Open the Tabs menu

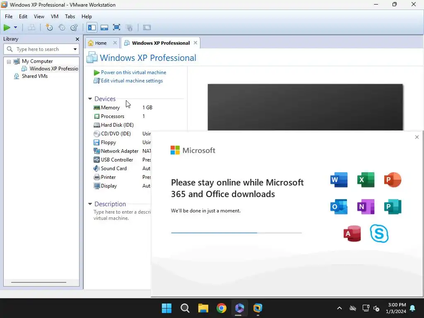click(70, 17)
